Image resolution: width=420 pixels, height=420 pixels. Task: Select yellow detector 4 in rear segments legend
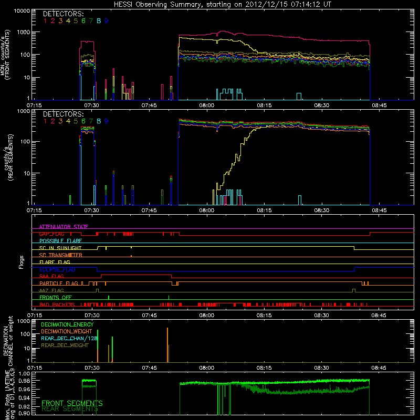[x=68, y=121]
